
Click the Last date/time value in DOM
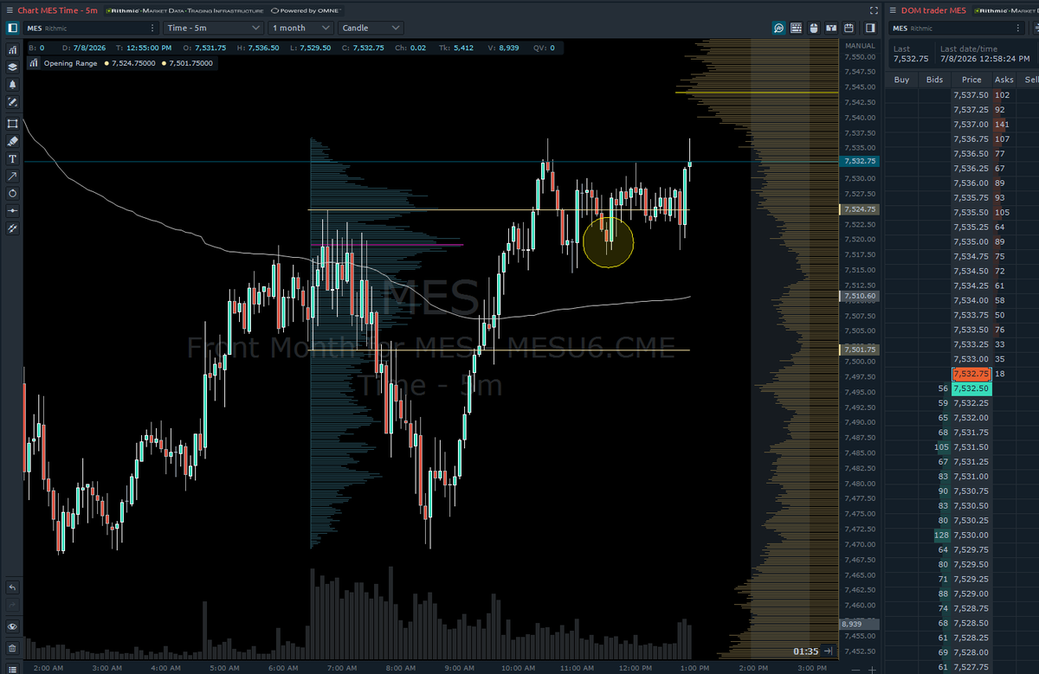[x=986, y=59]
